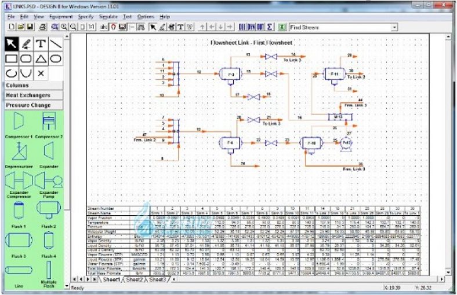Open the Simulate menu
Screen dimensions: 457x295
(108, 17)
